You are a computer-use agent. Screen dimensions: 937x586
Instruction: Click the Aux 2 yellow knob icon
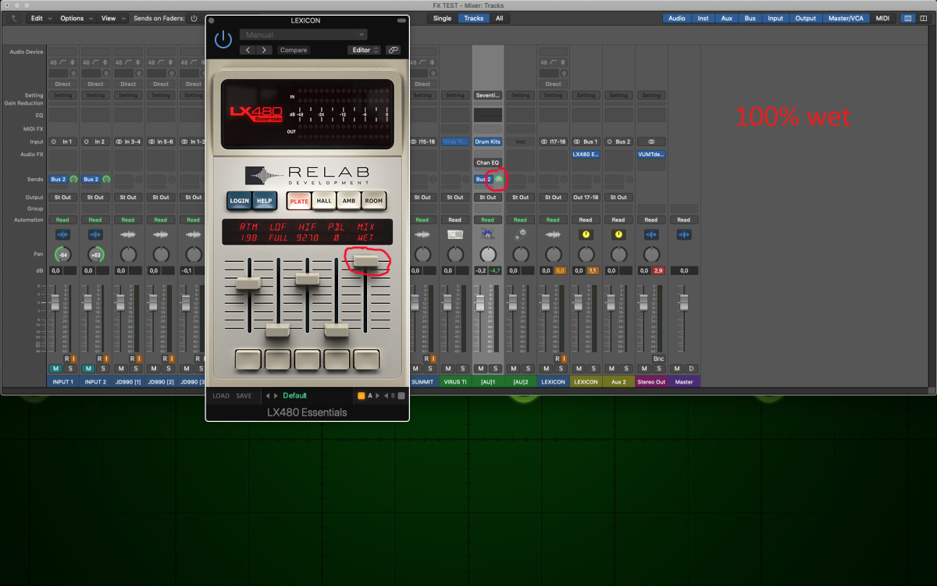[618, 234]
